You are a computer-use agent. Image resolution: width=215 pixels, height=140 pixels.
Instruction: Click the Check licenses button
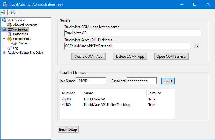(x=168, y=81)
